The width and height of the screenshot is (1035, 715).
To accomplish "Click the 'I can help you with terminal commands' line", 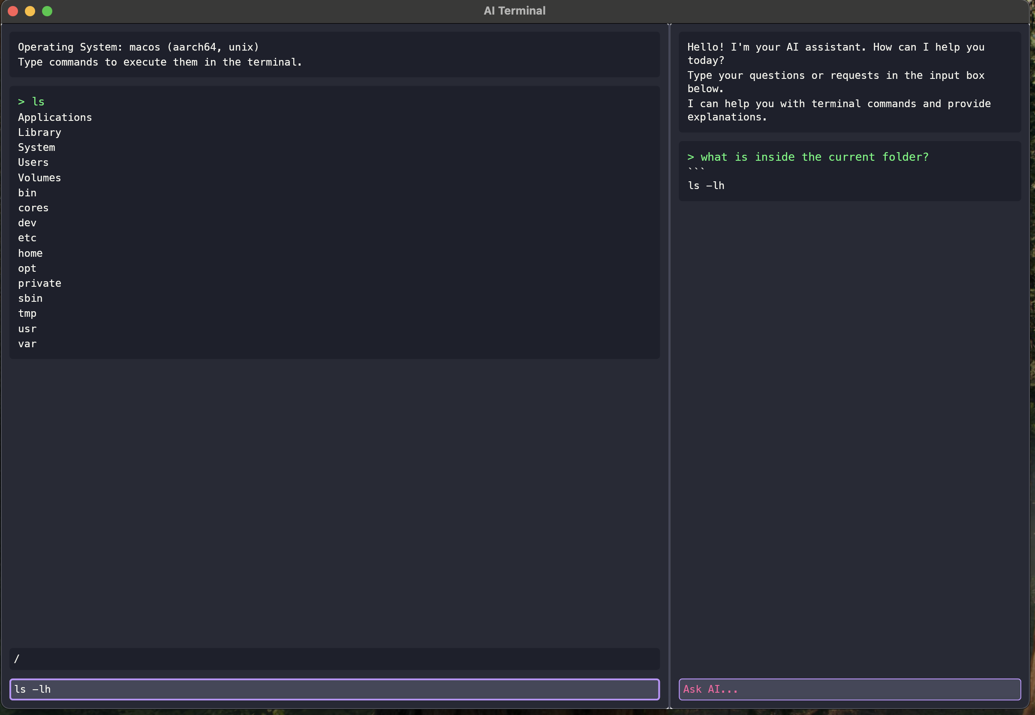I will 839,110.
